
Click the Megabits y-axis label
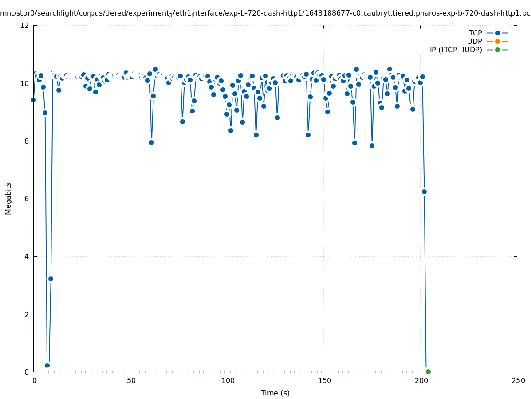coord(8,198)
